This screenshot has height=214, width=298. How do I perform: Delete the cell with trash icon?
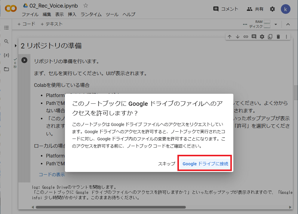pyautogui.click(x=278, y=37)
